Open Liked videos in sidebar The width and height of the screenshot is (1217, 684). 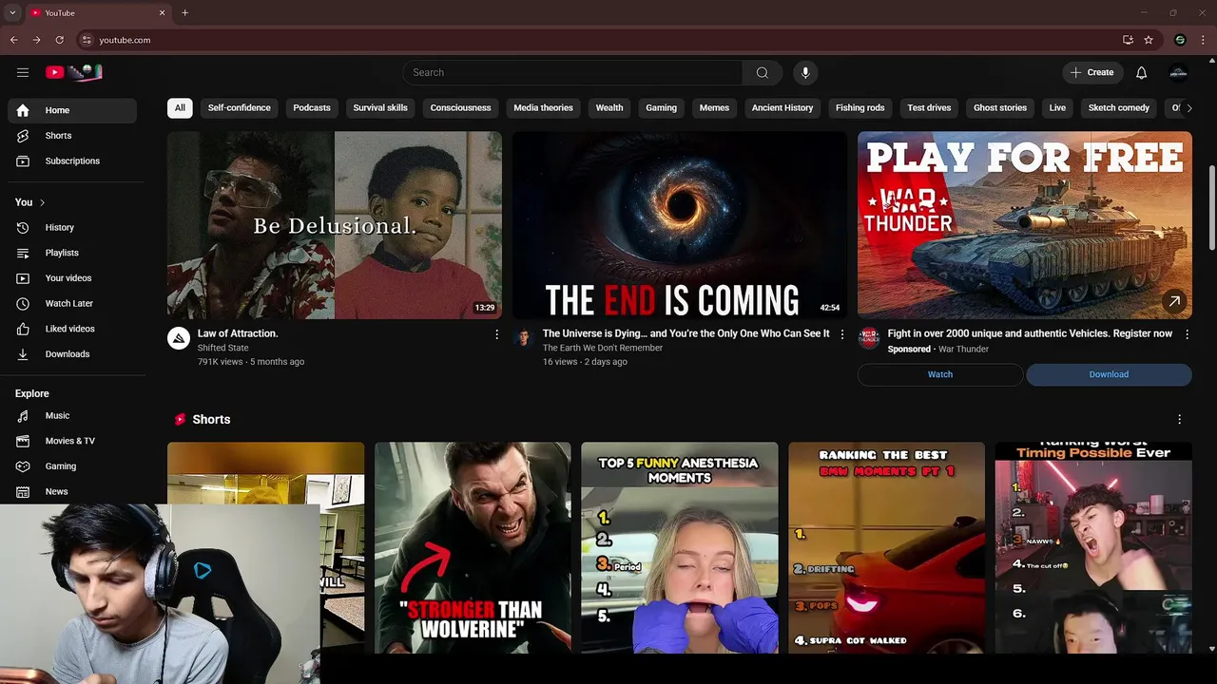point(72,329)
